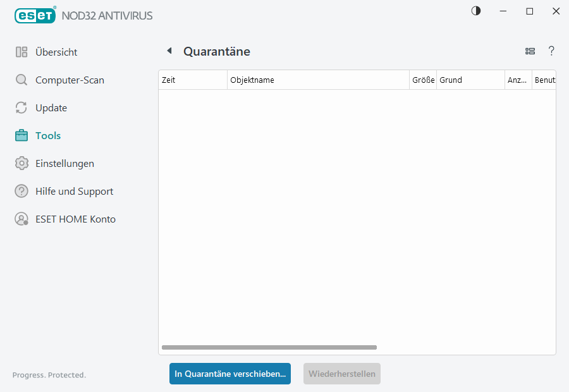The width and height of the screenshot is (569, 392).
Task: Sort by the Zeit column header
Action: 190,80
